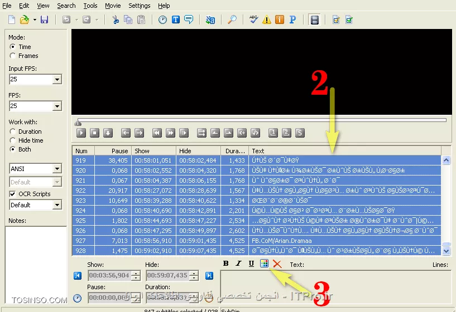The width and height of the screenshot is (456, 312).
Task: Open the Tools menu
Action: [x=90, y=6]
